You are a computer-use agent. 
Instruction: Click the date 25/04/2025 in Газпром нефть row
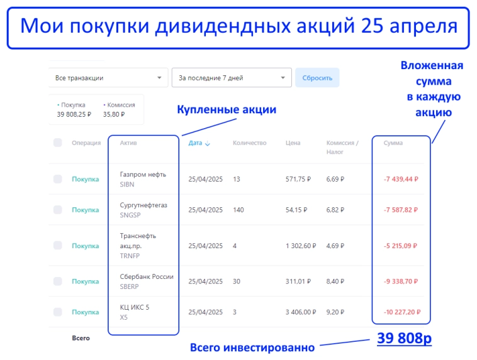(206, 179)
